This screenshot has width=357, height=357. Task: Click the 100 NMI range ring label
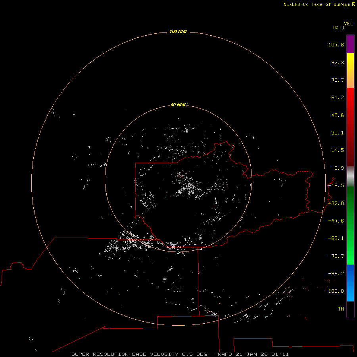tap(178, 31)
